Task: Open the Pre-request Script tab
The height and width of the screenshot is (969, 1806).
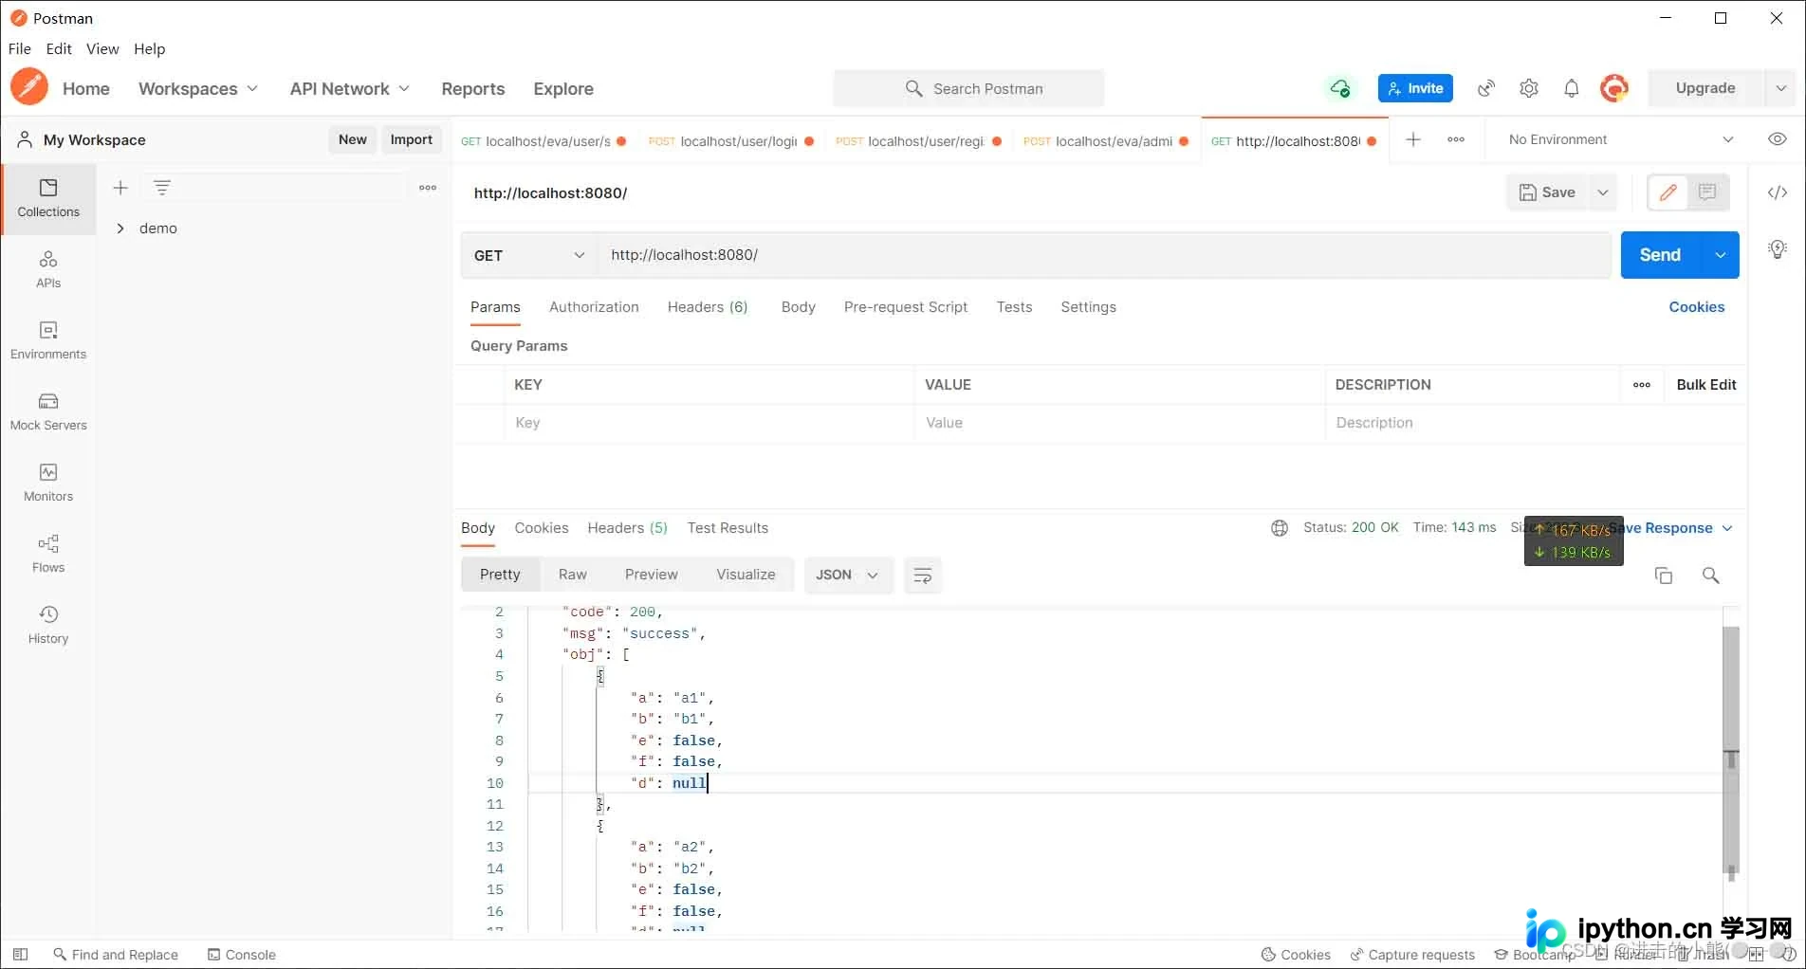Action: [906, 307]
